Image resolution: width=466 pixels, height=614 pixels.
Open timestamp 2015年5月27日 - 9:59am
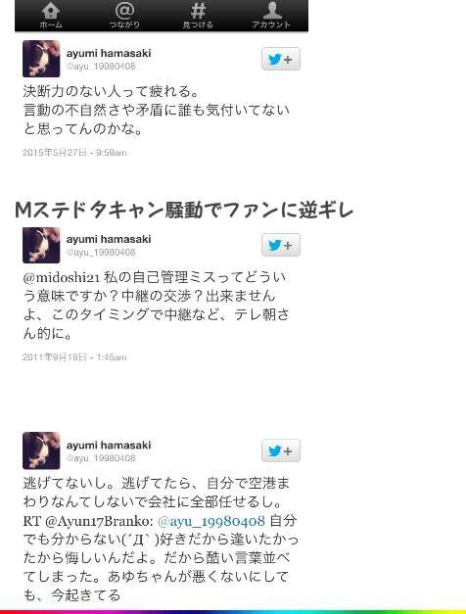[x=74, y=153]
